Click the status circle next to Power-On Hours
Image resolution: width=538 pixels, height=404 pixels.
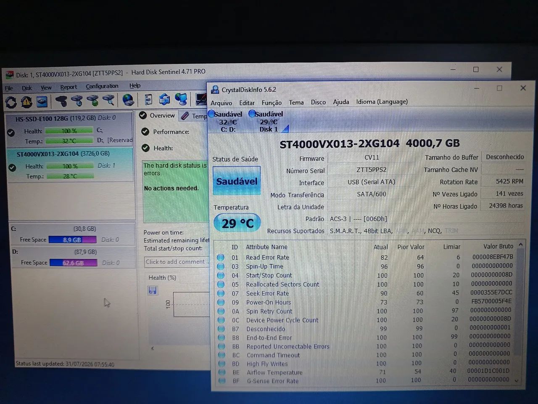pos(221,302)
